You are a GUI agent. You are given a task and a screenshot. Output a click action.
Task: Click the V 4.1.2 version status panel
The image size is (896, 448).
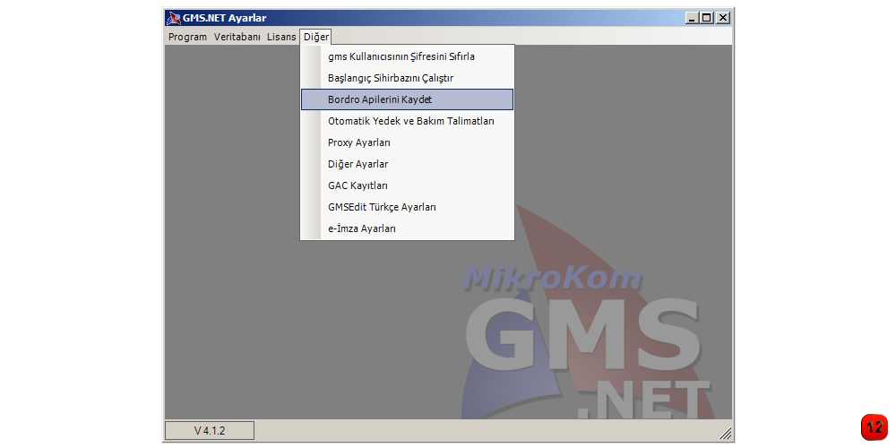[210, 431]
